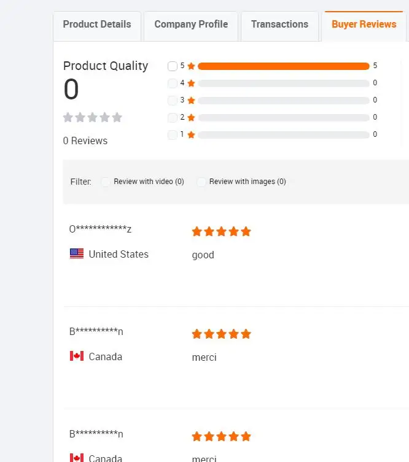Toggle the Review with images filter
Image resolution: width=409 pixels, height=462 pixels.
click(201, 182)
